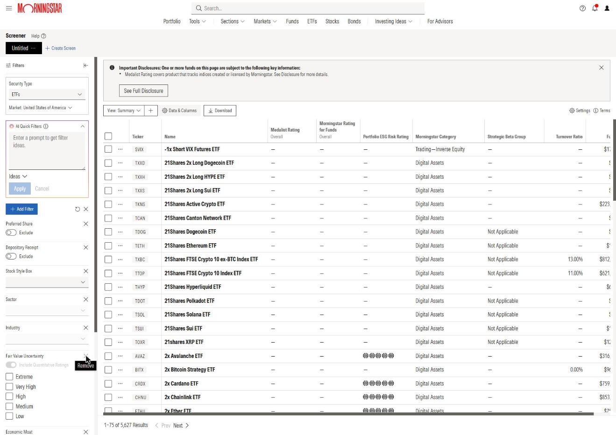Open the Untitled screen options ellipsis
The image size is (616, 435).
[33, 48]
